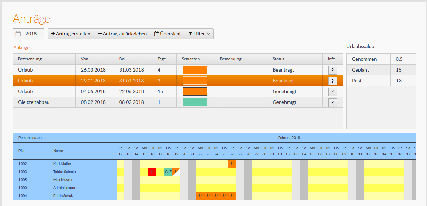Screen dimensions: 427x206
Task: Open info '?' for Gleitzeitabbau request
Action: [x=332, y=102]
